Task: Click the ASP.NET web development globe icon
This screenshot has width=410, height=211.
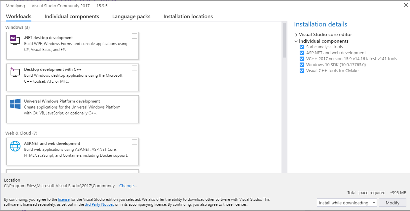Action: click(x=15, y=146)
